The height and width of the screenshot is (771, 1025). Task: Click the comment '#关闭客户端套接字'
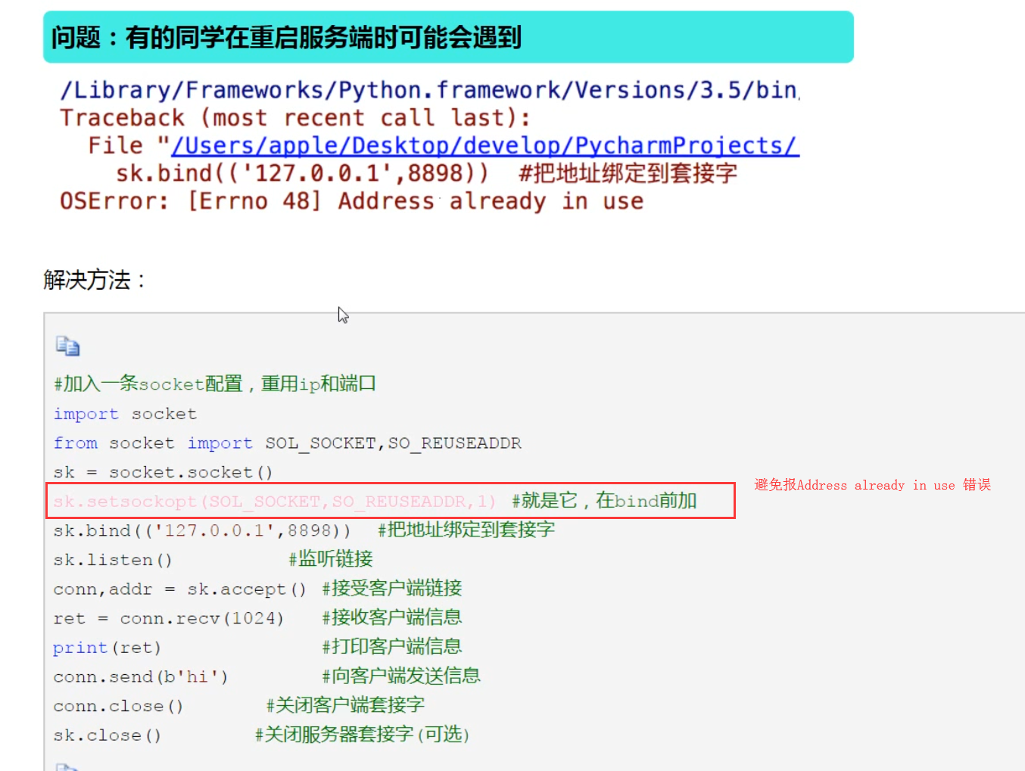click(345, 705)
